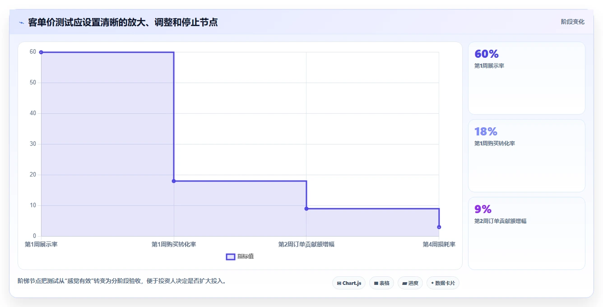This screenshot has width=603, height=307.
Task: Click y-axis tick label 10
Action: (33, 205)
